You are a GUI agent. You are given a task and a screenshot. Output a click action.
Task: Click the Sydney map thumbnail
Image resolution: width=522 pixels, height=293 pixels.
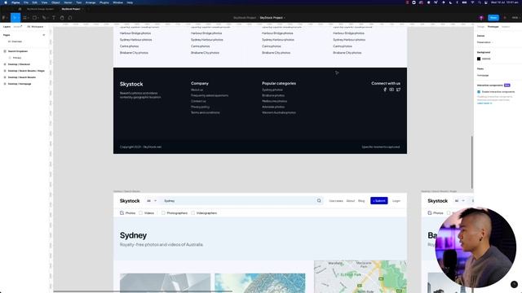point(361,277)
